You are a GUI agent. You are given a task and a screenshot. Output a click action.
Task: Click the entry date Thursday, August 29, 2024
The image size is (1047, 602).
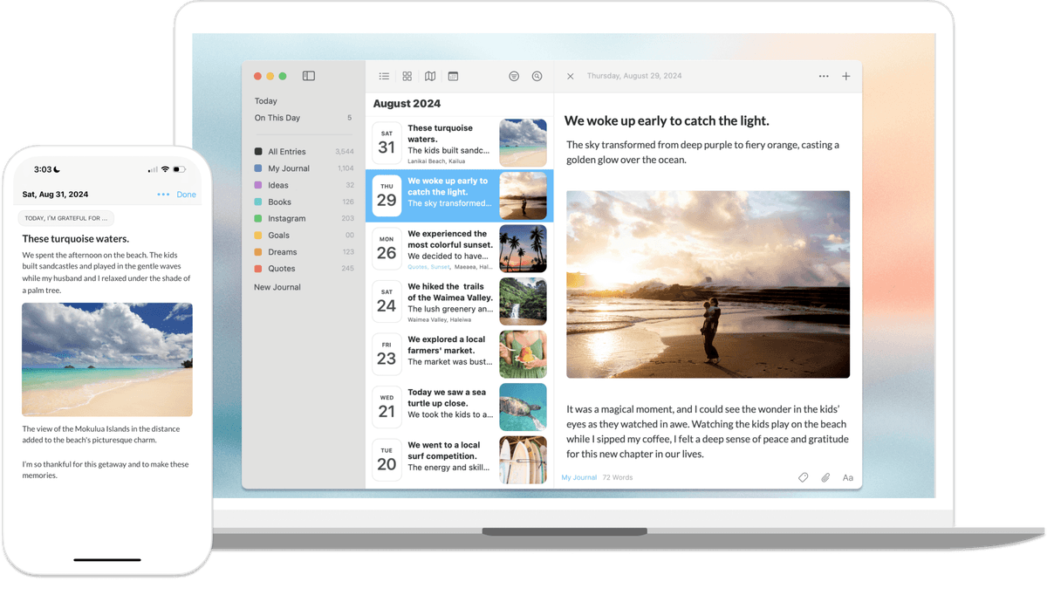(x=634, y=77)
